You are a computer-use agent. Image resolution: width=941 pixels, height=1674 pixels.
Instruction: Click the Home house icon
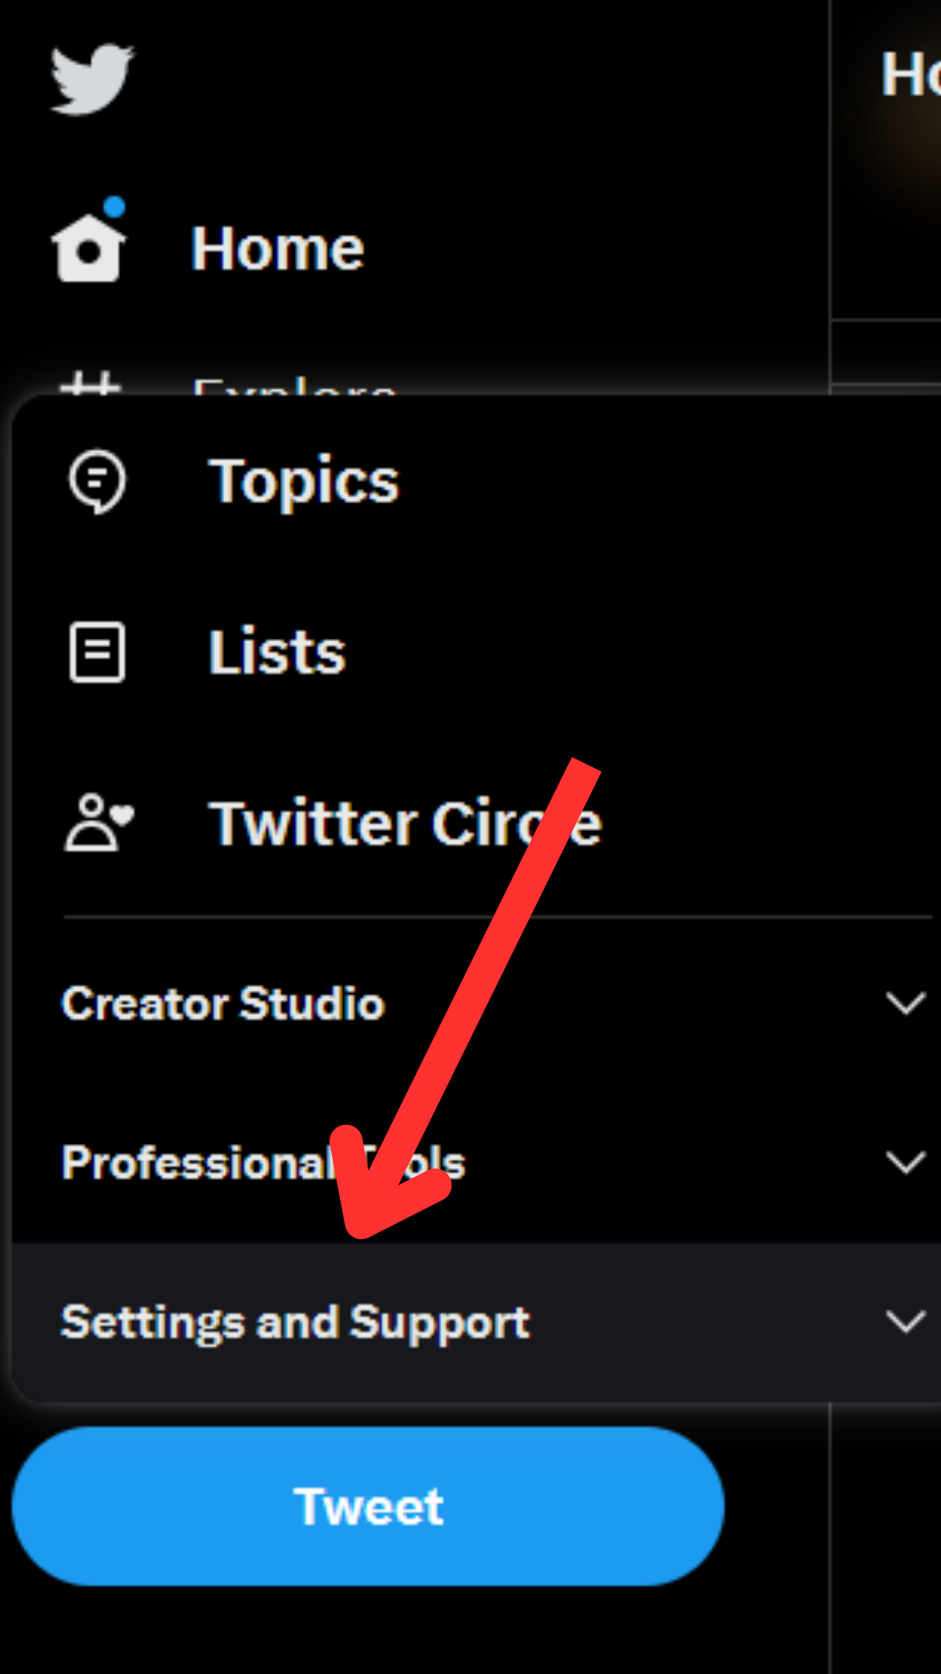coord(89,248)
